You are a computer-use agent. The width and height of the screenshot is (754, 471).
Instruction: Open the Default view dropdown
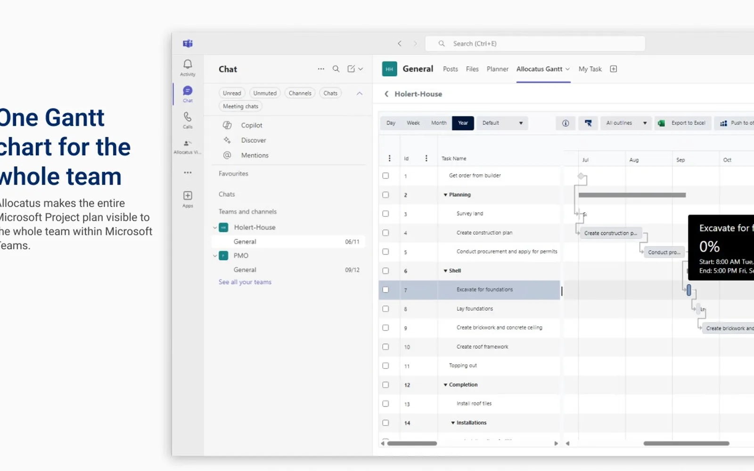(x=502, y=123)
